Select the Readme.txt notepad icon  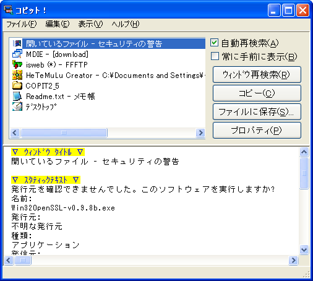[x=17, y=96]
